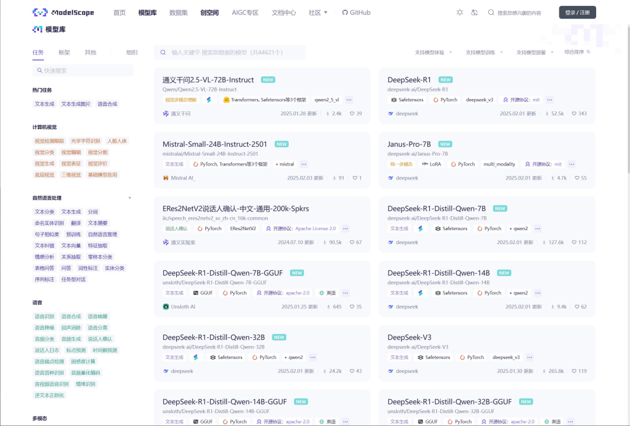Select the 框架 filter tab

[64, 52]
